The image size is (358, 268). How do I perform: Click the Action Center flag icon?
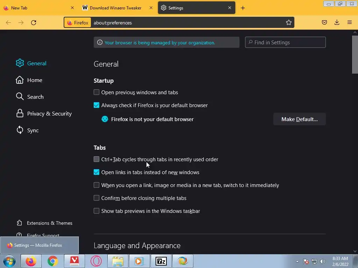tap(306, 261)
